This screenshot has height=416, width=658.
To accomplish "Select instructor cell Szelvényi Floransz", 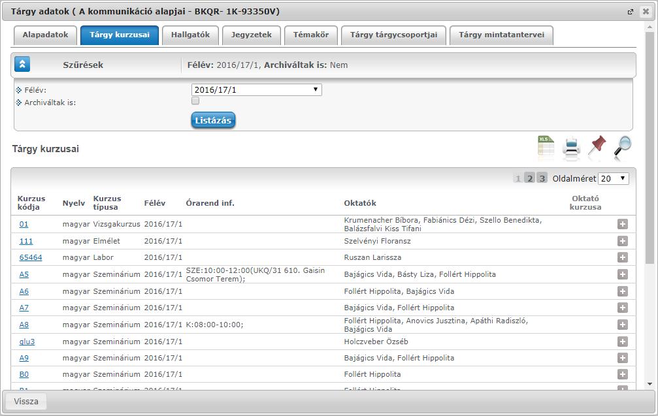I will [377, 241].
